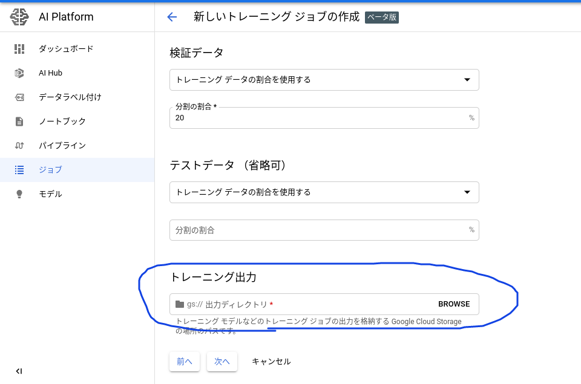
Task: Open AI Hub from the sidebar
Action: point(77,73)
